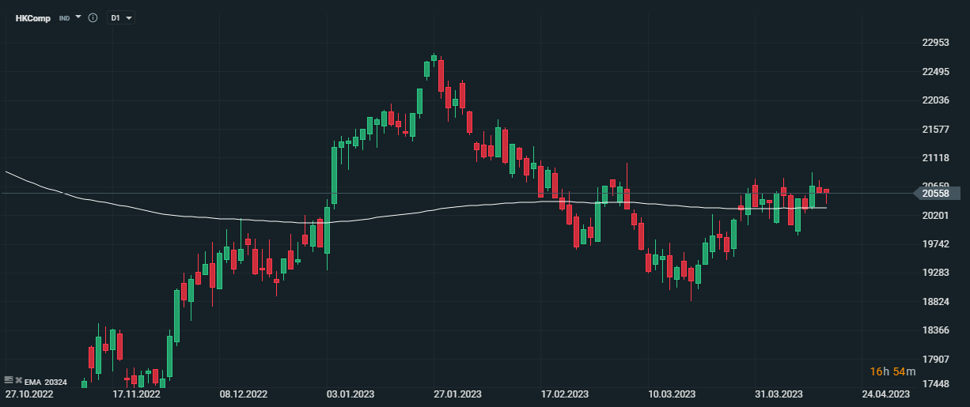
Task: Click the 24.04.2023 date on time axis
Action: [x=886, y=394]
